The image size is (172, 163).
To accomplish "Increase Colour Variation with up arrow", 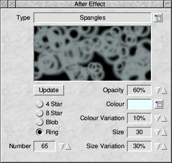I will point(164,119).
